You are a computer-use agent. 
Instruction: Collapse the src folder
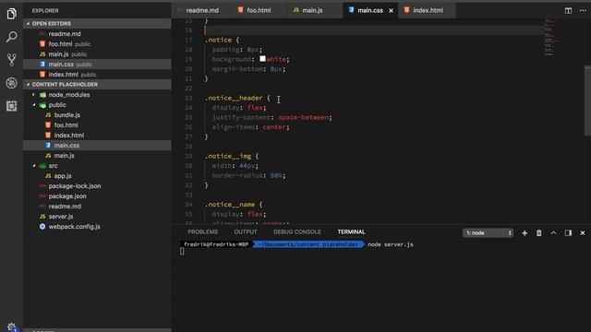[33, 166]
